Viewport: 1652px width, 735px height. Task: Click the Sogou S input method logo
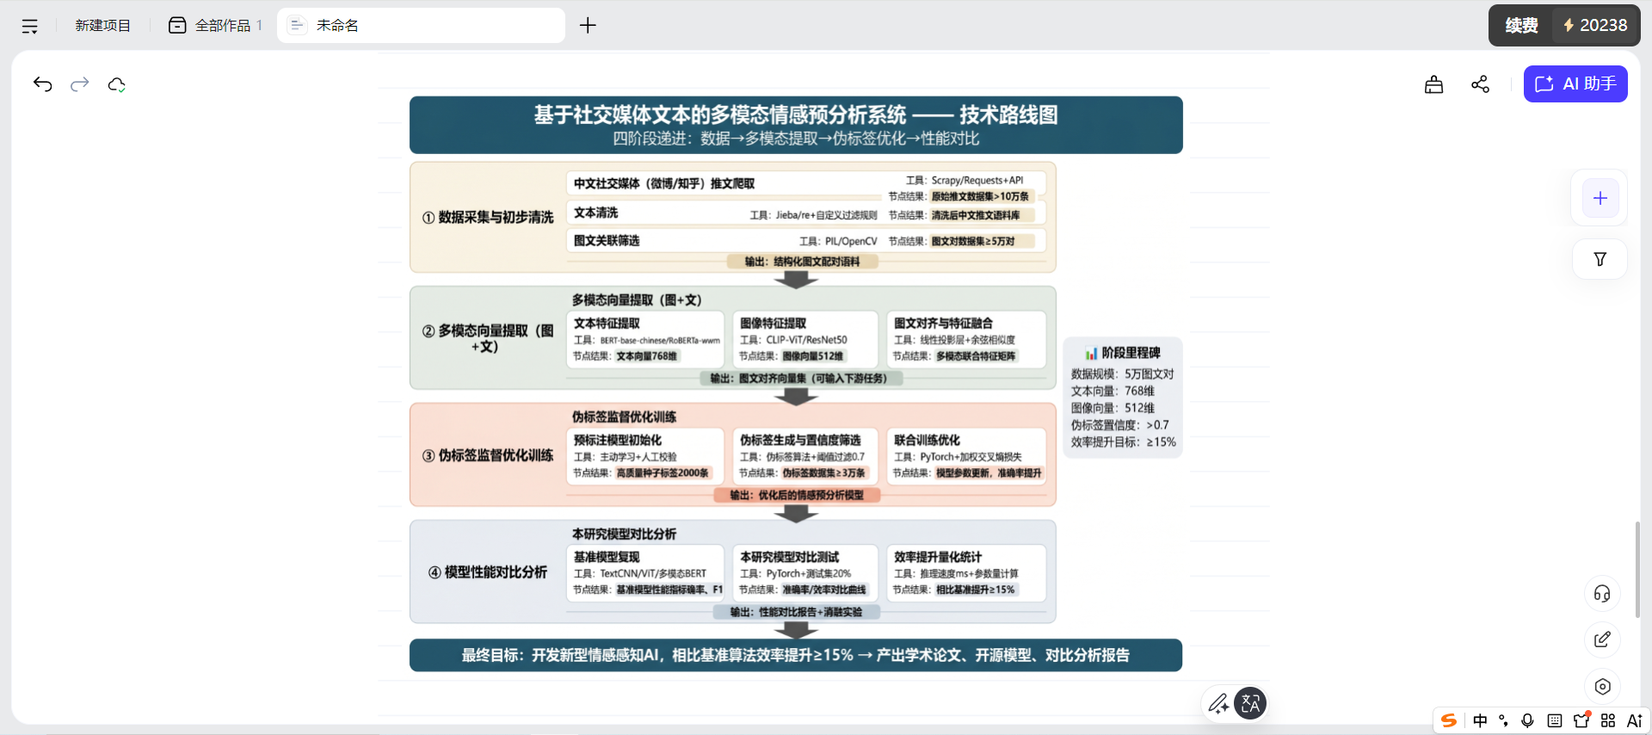tap(1449, 721)
